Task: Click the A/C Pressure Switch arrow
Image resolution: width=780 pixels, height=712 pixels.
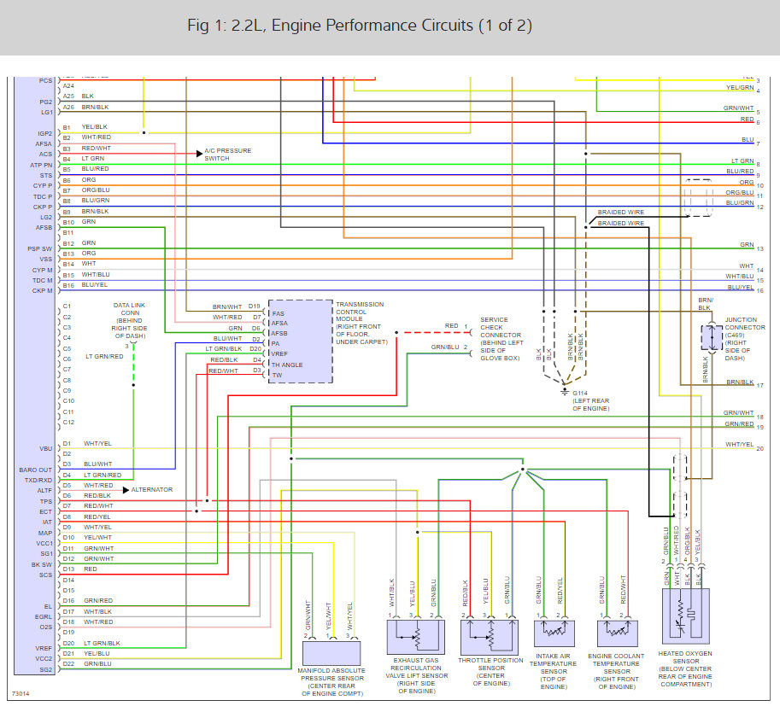Action: tap(200, 154)
